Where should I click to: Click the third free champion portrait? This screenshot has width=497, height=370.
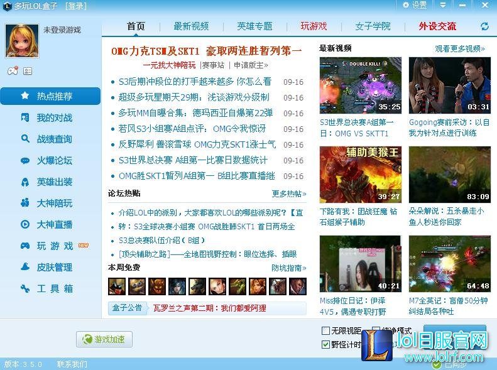click(157, 286)
